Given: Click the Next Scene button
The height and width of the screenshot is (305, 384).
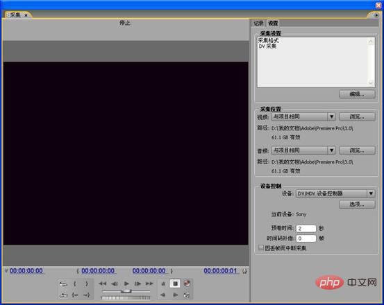Looking at the screenshot, I should pyautogui.click(x=63, y=284).
